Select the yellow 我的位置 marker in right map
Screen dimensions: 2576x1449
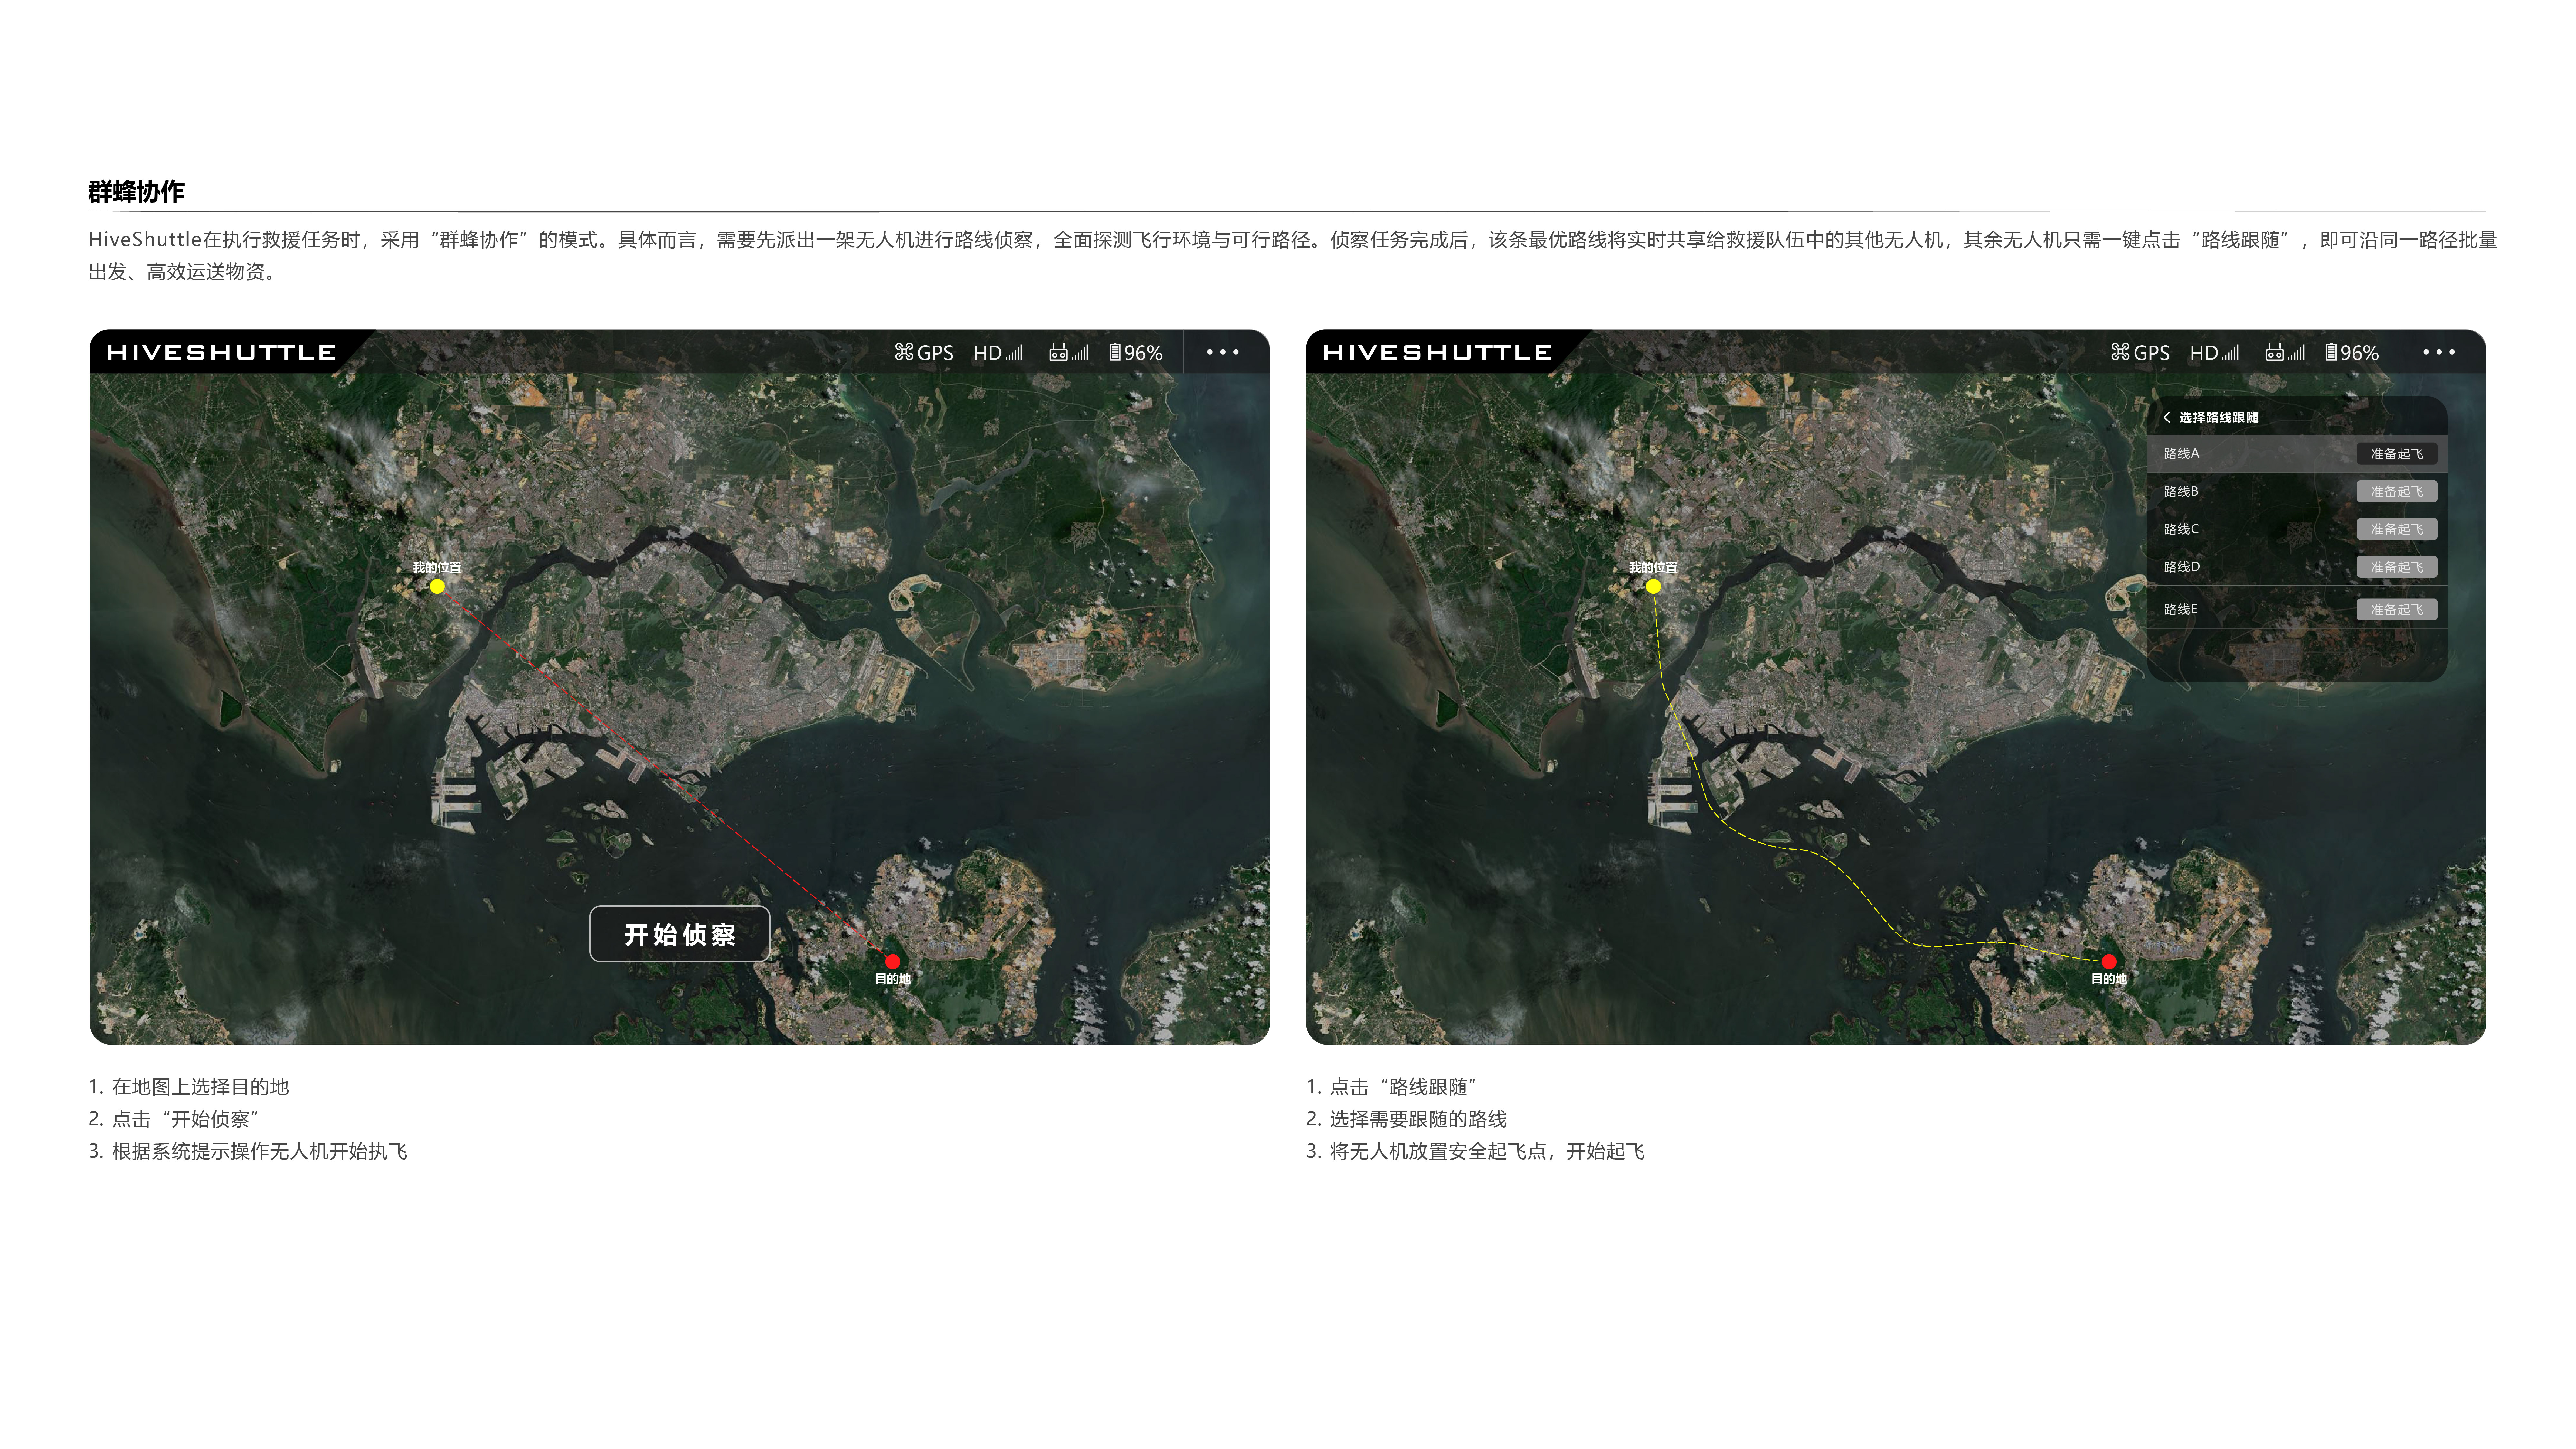click(x=1653, y=587)
